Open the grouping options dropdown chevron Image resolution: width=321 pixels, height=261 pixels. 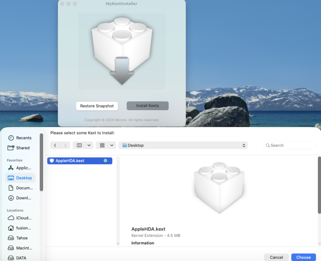click(x=112, y=145)
